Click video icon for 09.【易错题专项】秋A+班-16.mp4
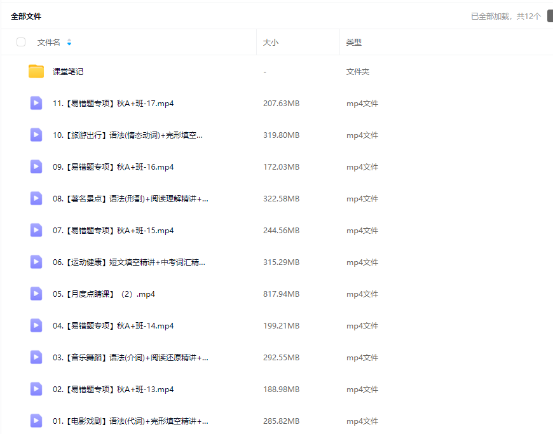553x434 pixels. [36, 166]
